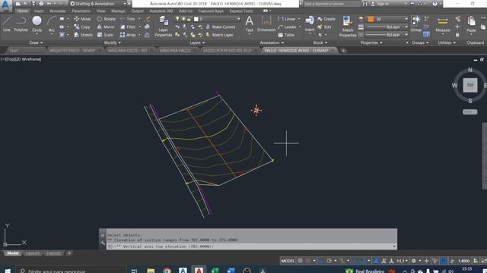Open the View ribbon tab
This screenshot has height=273, width=487.
100,11
